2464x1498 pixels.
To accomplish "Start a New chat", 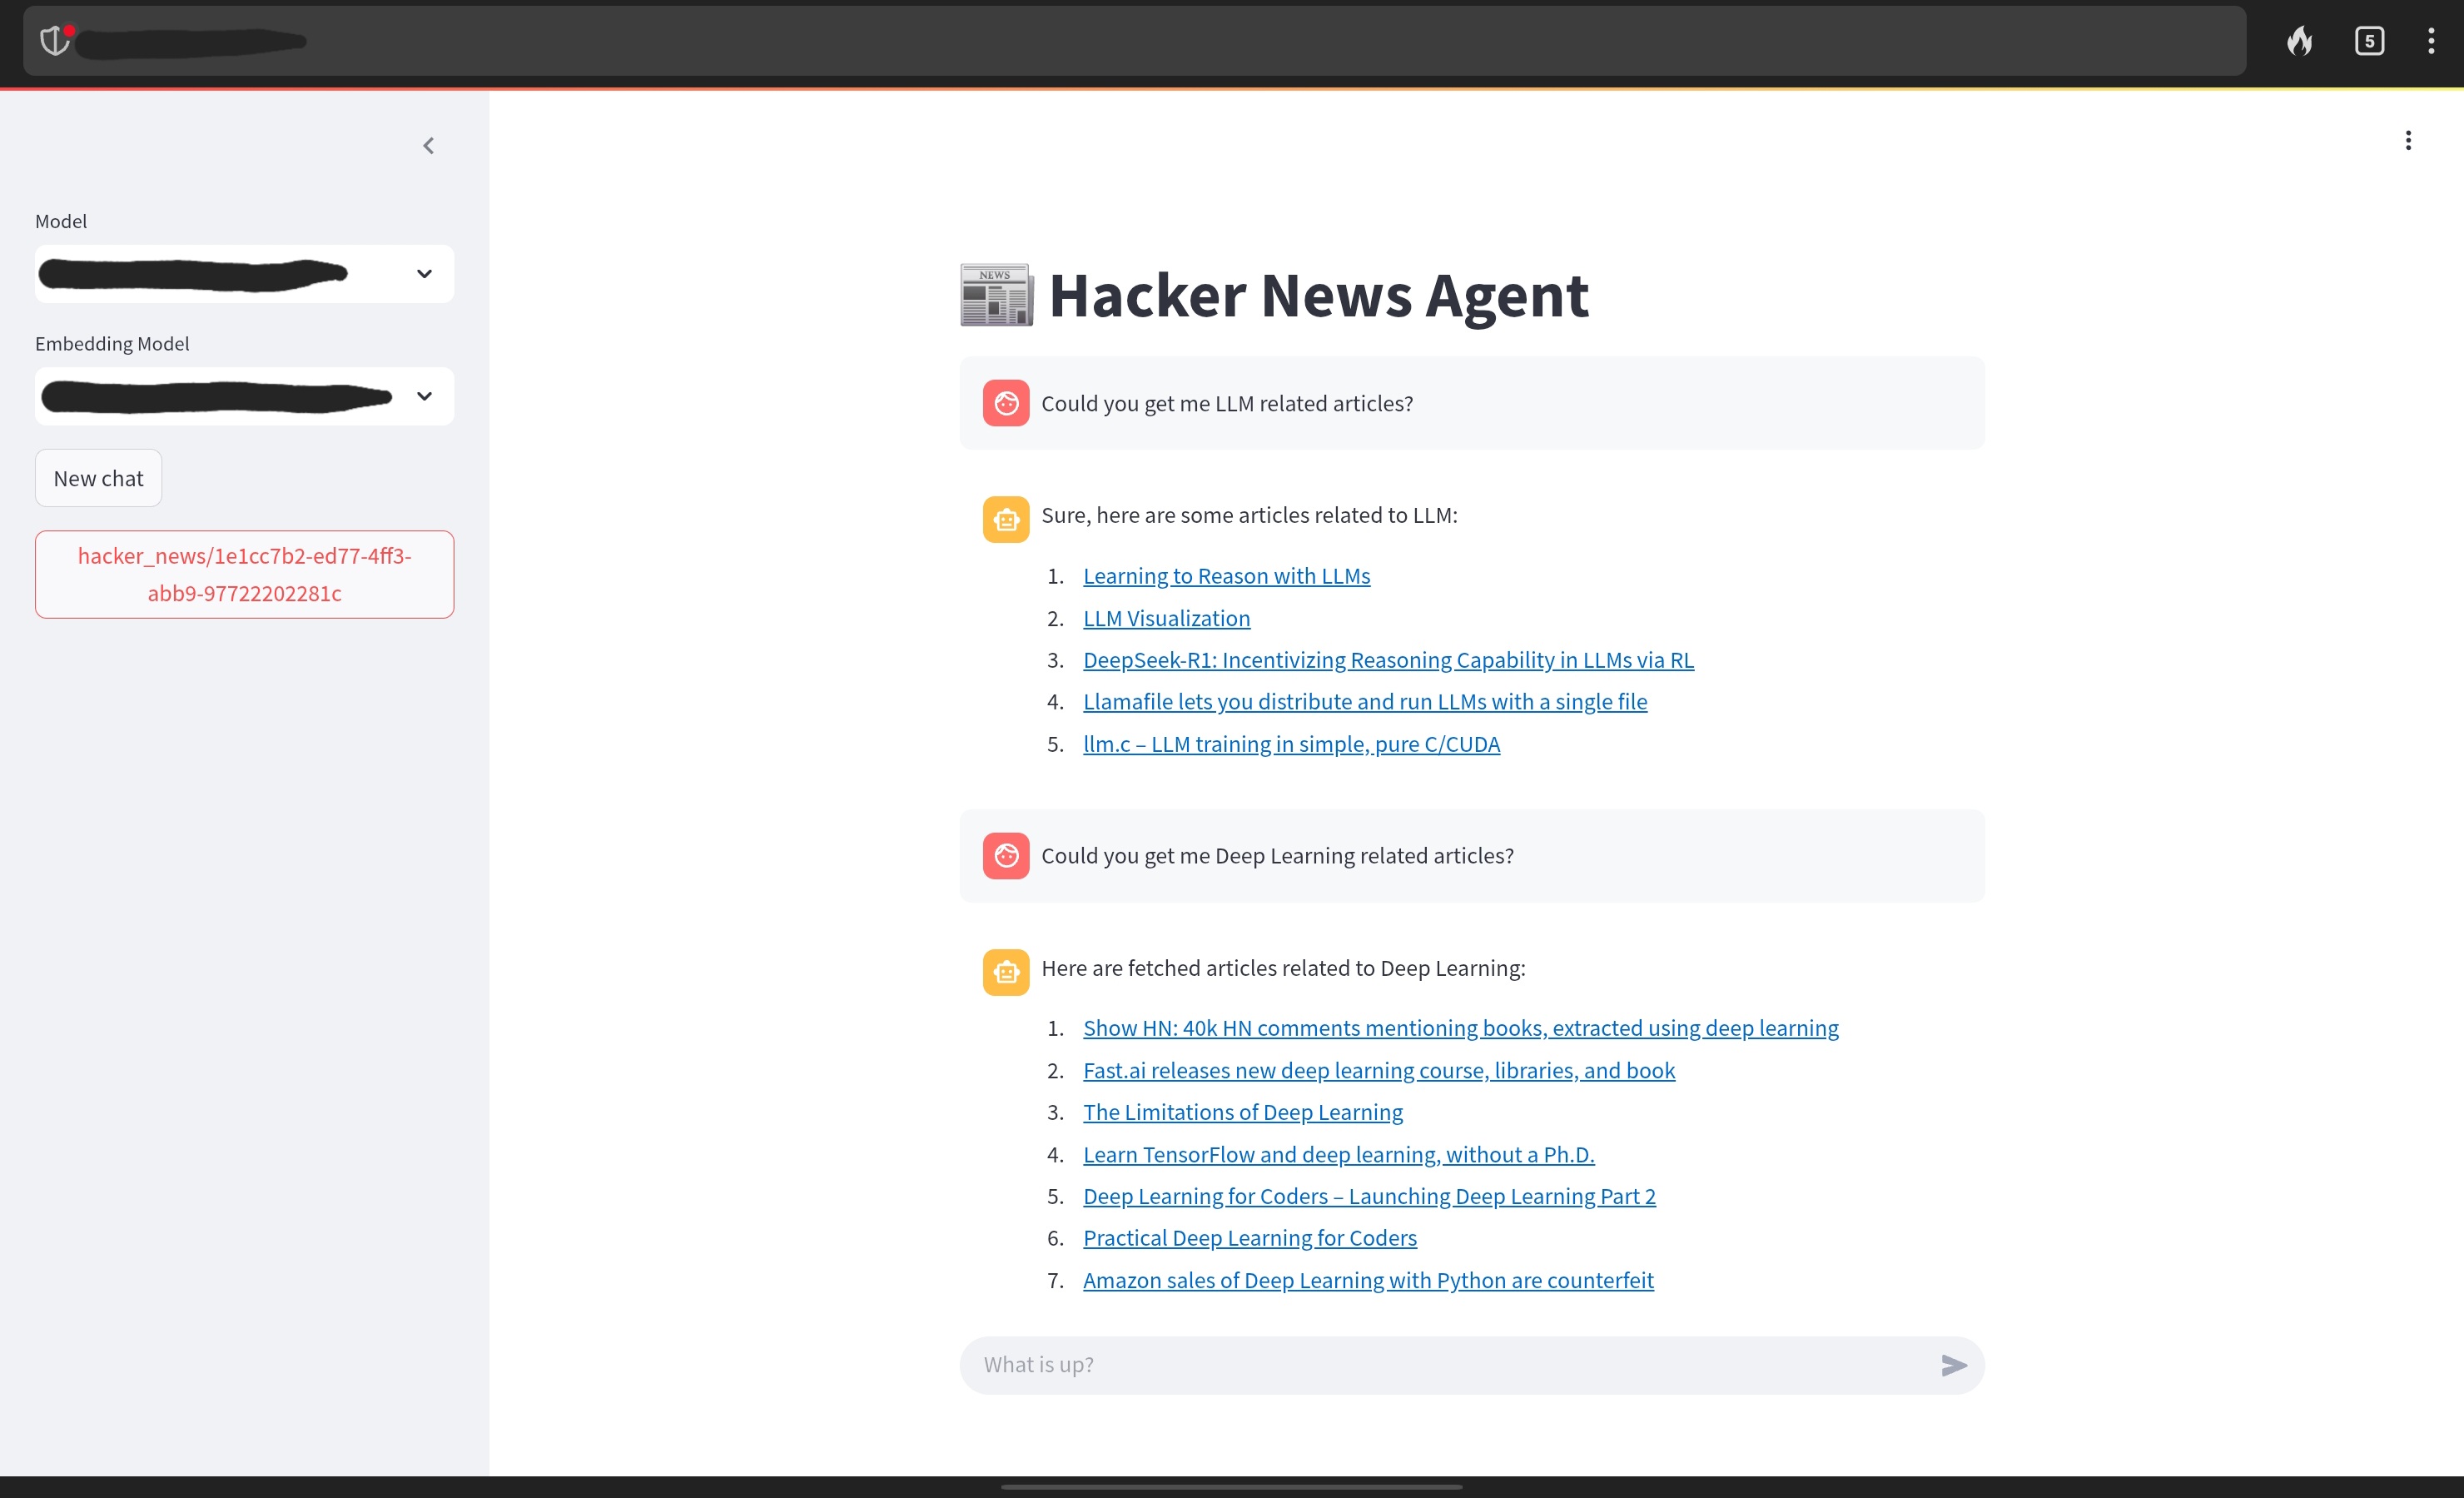I will [x=98, y=478].
